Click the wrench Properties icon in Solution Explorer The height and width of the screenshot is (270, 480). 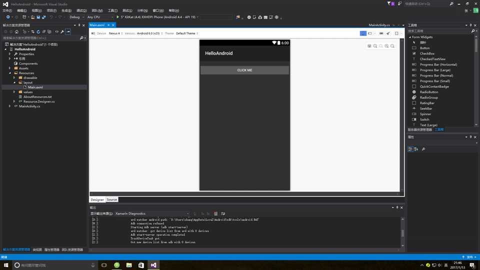pos(62,31)
